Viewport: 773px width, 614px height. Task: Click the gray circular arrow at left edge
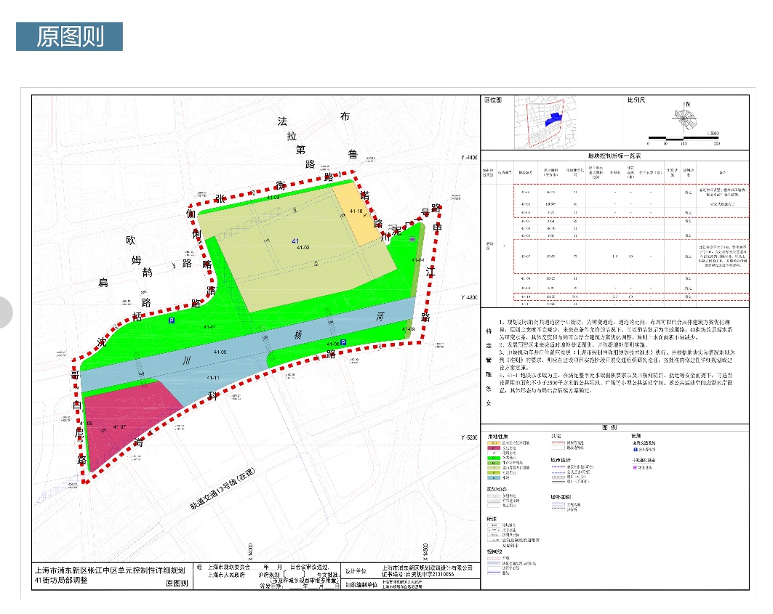[4, 312]
